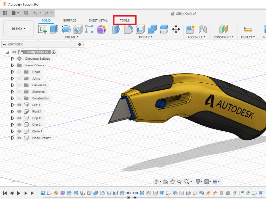Image resolution: width=266 pixels, height=199 pixels.
Task: Select the New Component tool
Action: click(191, 29)
